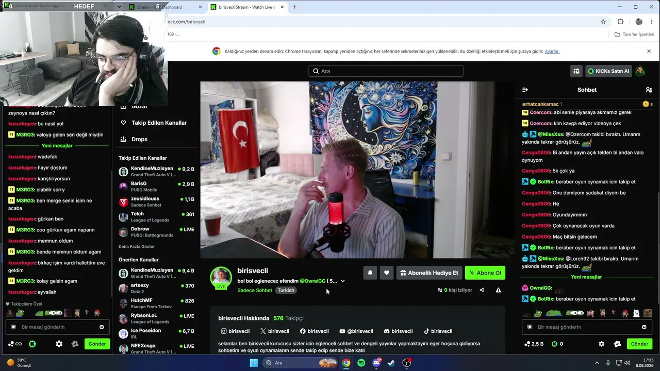
Task: Send message with right chat Gönder button
Action: 639,344
